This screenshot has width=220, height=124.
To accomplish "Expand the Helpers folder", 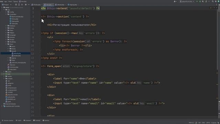I will coord(6,33).
